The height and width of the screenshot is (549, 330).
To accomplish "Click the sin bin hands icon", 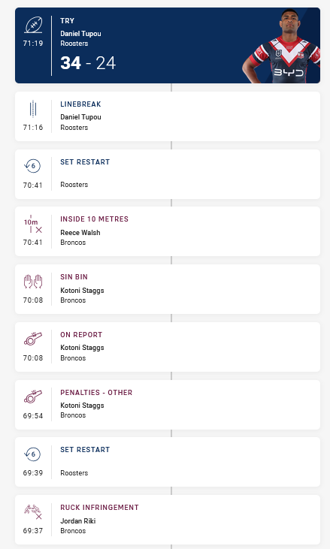I will [x=33, y=282].
